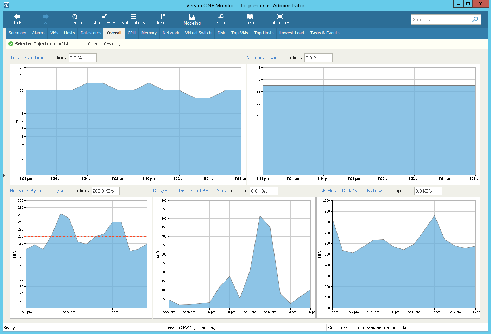This screenshot has width=491, height=334.
Task: Switch to the CPU tab
Action: pos(132,33)
